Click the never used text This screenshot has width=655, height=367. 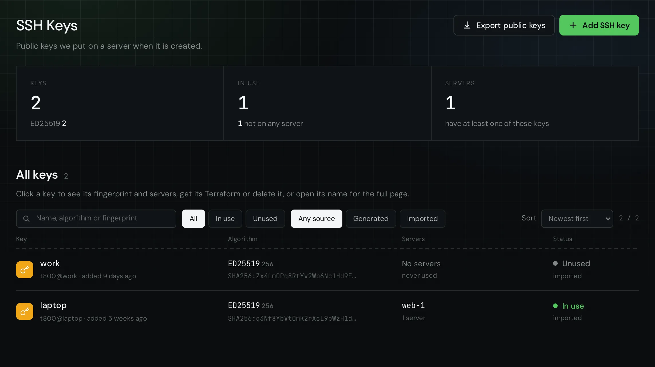click(x=419, y=275)
